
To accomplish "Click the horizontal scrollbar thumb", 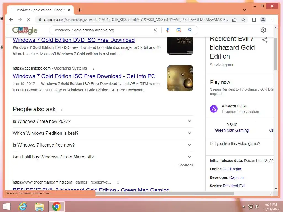I will (165, 194).
